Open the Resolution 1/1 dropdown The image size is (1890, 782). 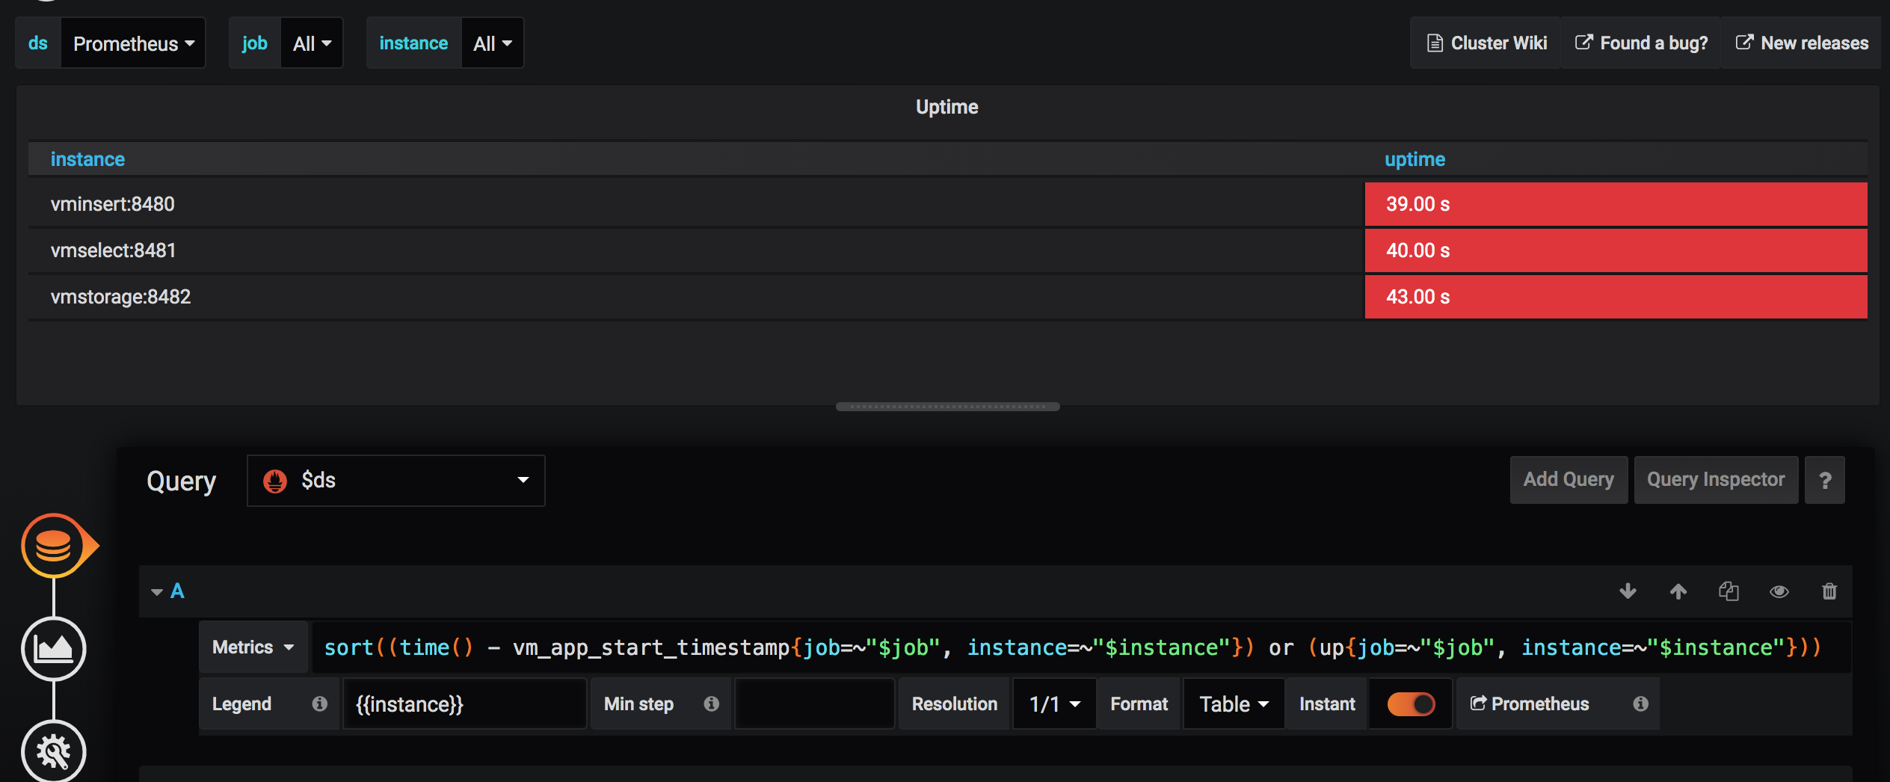click(x=1055, y=704)
